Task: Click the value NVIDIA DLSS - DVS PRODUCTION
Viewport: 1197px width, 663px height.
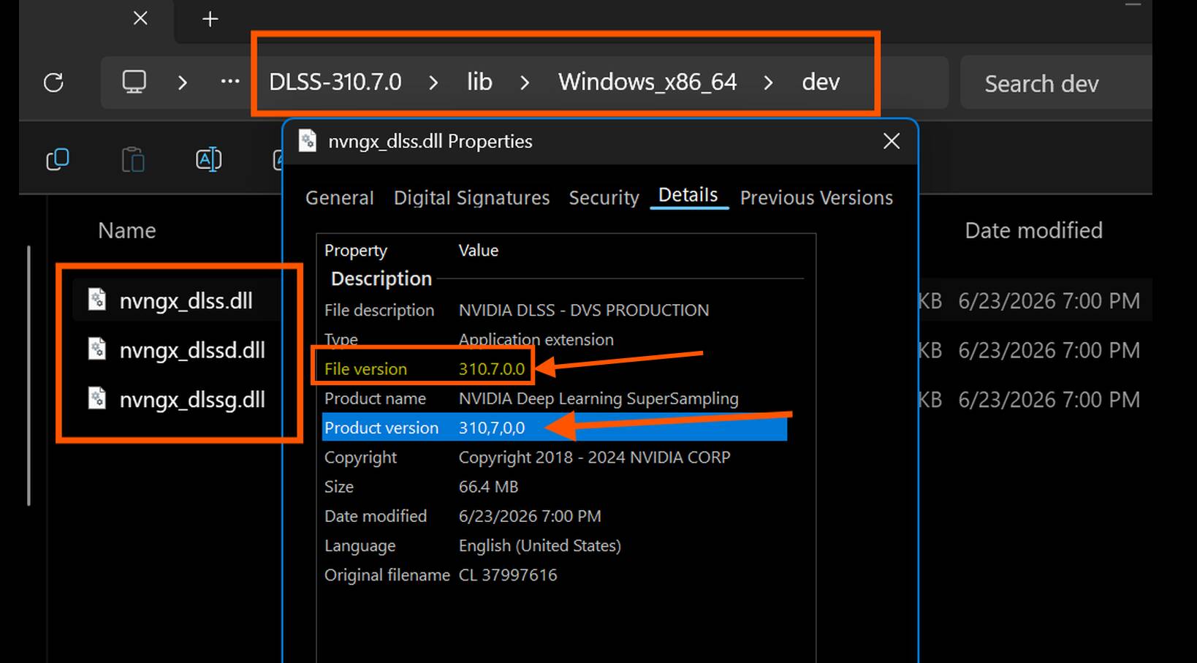Action: [584, 310]
